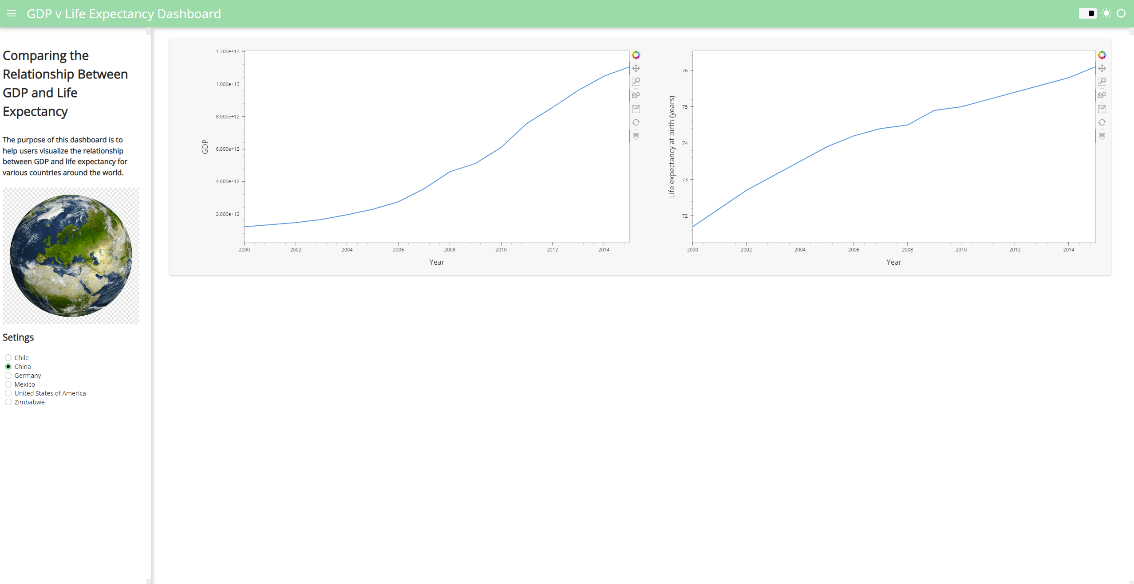Select Germany from the country options
The width and height of the screenshot is (1134, 584).
pos(8,375)
